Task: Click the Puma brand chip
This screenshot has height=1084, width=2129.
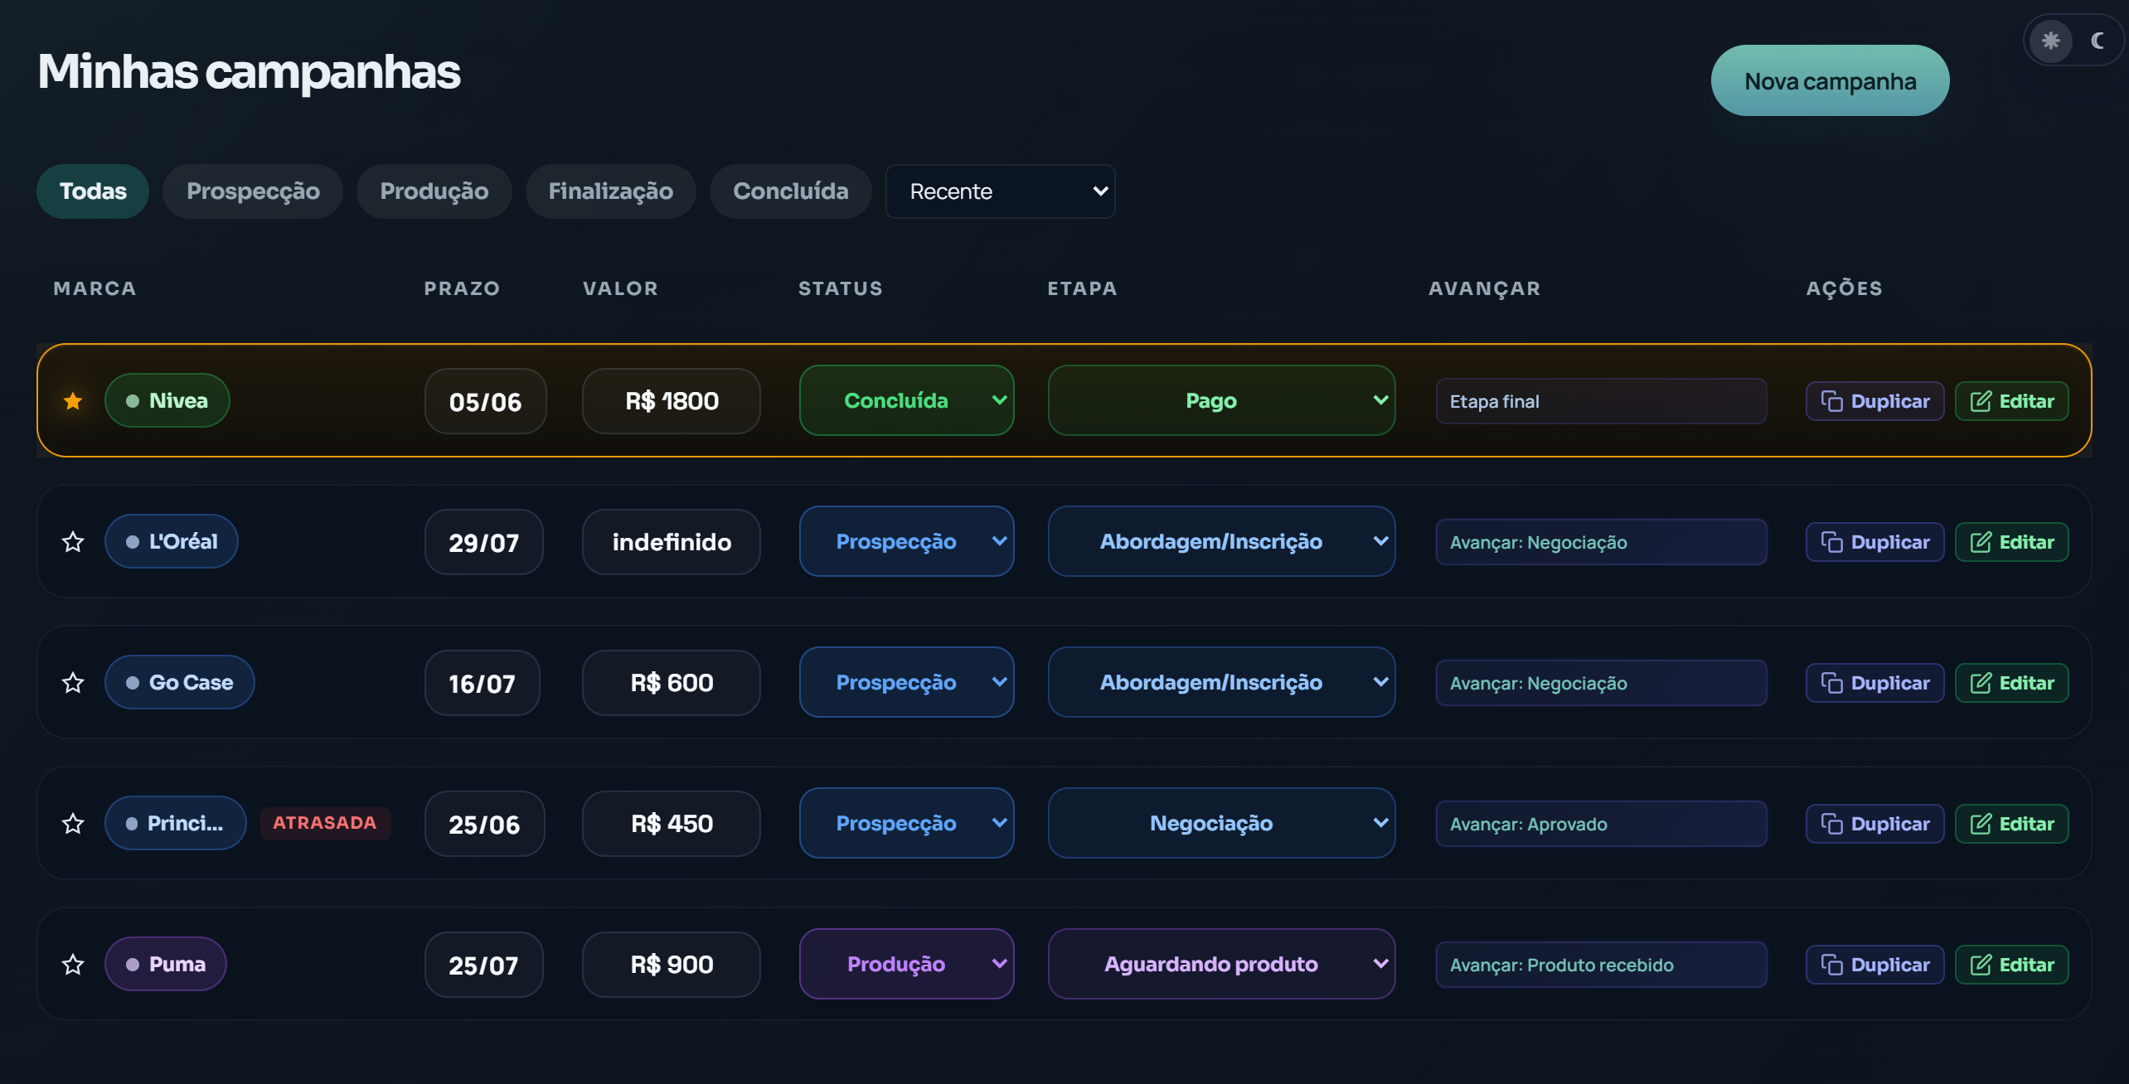Action: [166, 964]
